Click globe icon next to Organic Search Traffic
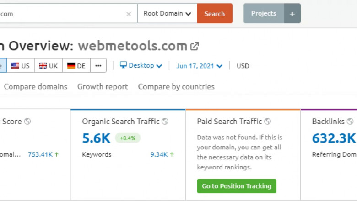357x201 pixels. [x=165, y=122]
